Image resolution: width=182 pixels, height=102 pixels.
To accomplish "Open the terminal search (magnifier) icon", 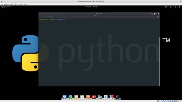I will (x=152, y=14).
